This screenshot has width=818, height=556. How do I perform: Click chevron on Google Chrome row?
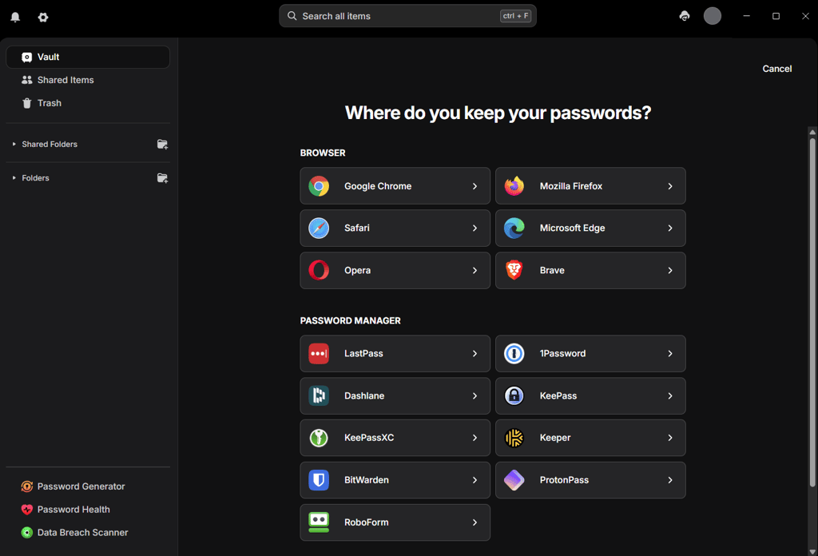(475, 186)
